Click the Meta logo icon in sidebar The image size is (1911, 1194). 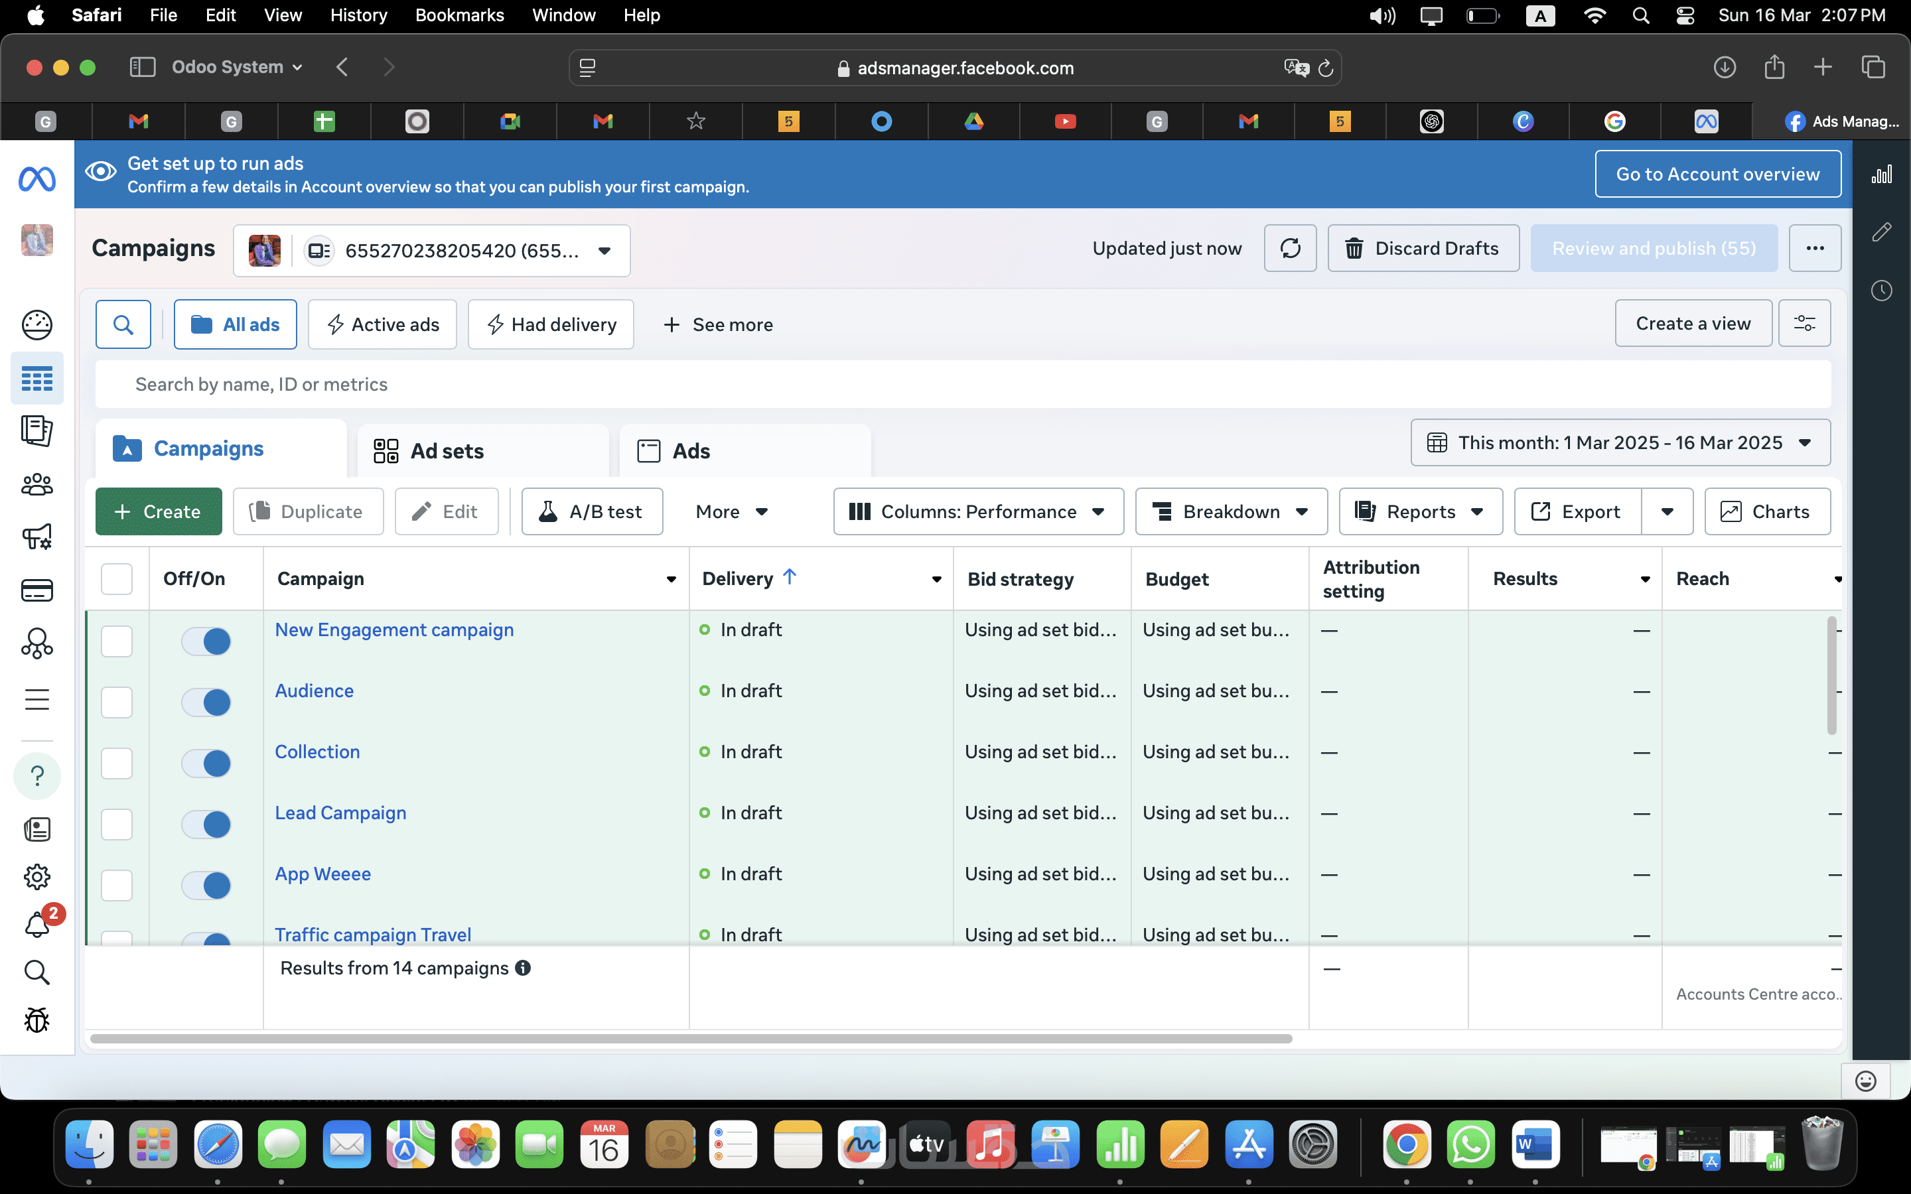(37, 179)
